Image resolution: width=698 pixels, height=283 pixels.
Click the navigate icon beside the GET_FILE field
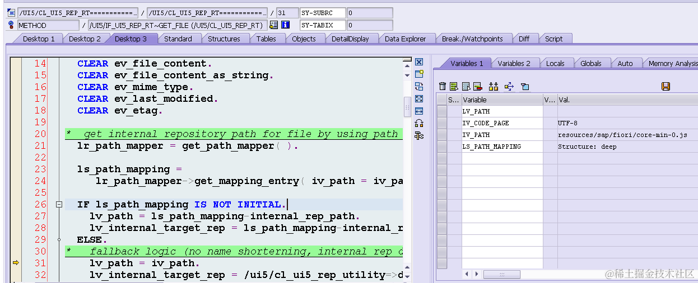273,25
